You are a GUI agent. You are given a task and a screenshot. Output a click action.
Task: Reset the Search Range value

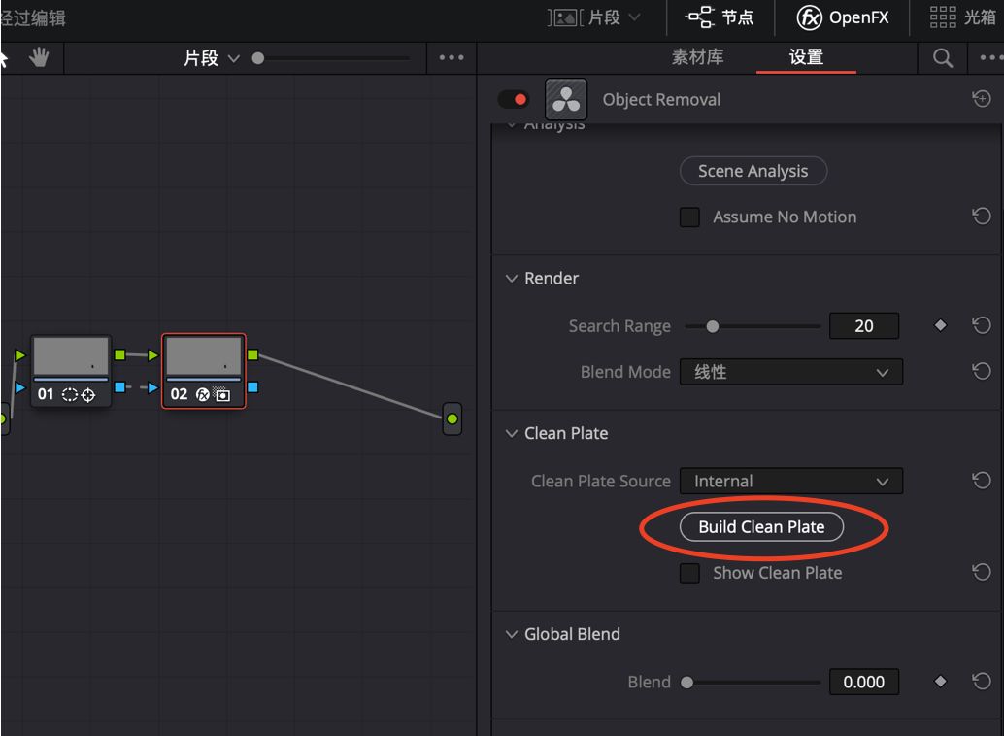tap(981, 325)
